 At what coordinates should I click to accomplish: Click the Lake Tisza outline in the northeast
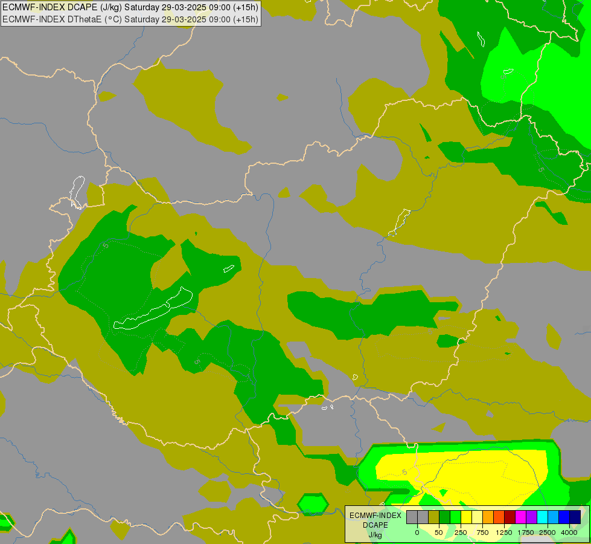pos(399,222)
